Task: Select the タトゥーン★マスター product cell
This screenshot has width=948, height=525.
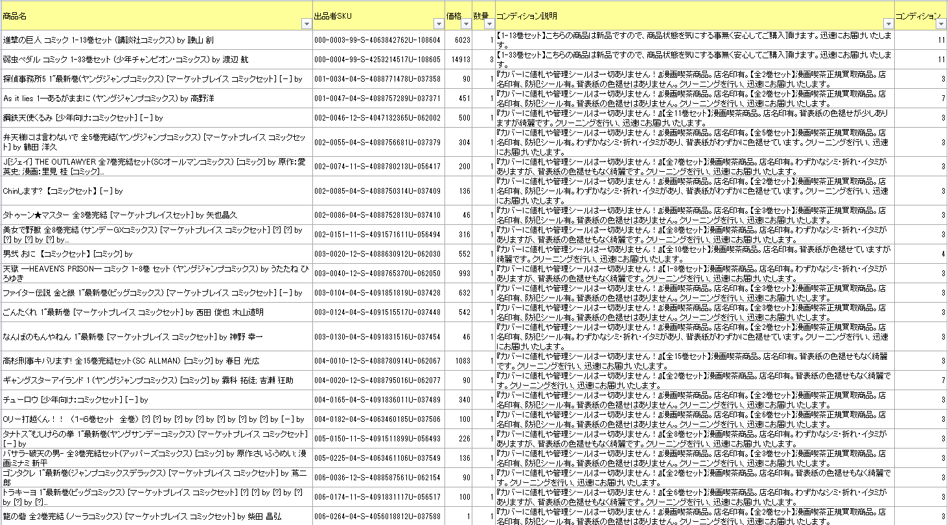Action: click(x=156, y=215)
